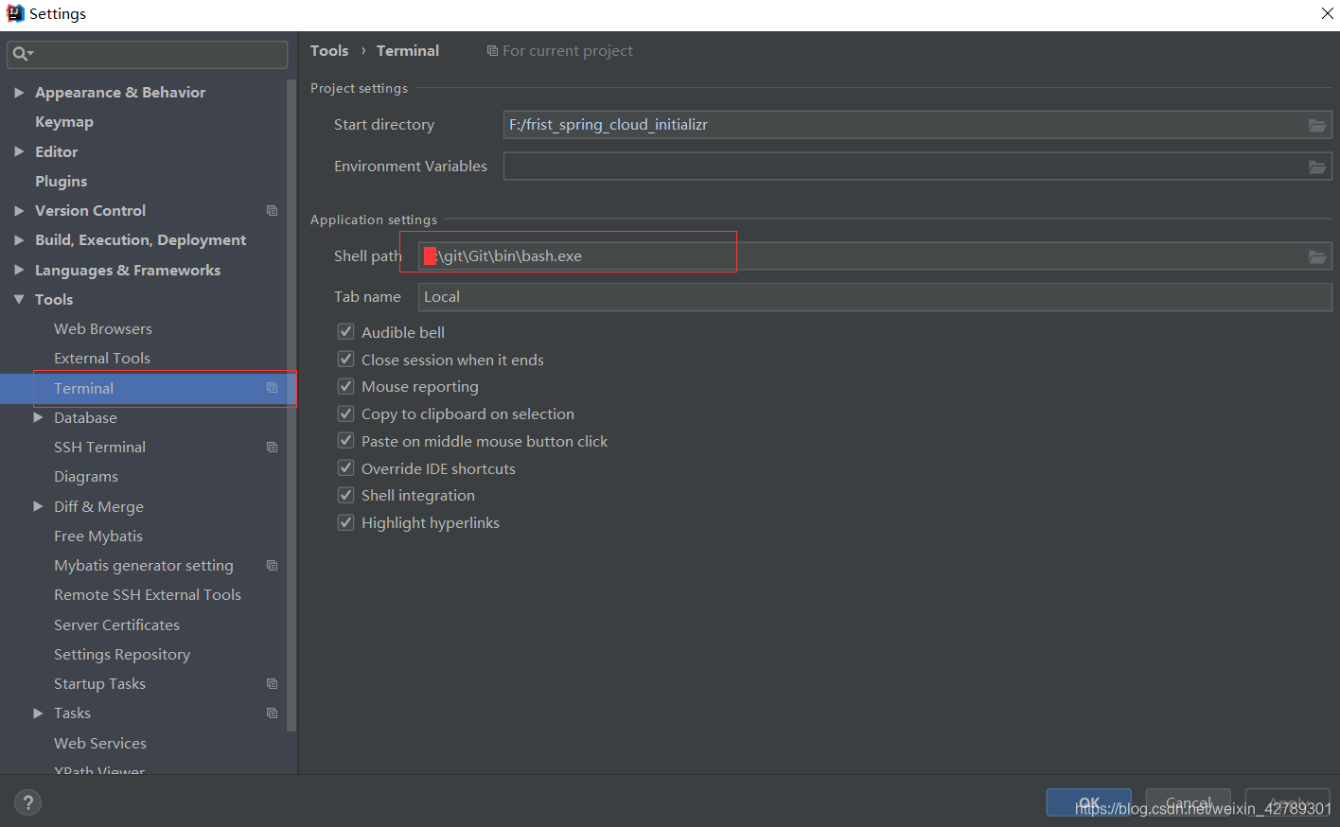Browse for Shell path folder icon
The width and height of the screenshot is (1340, 827).
[x=1317, y=256]
